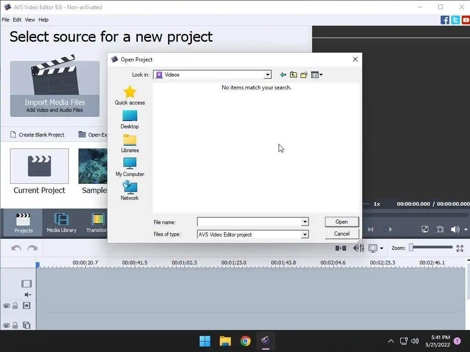Viewport: 470px width, 352px height.
Task: Click the snapshot camera icon in preview
Action: [440, 229]
